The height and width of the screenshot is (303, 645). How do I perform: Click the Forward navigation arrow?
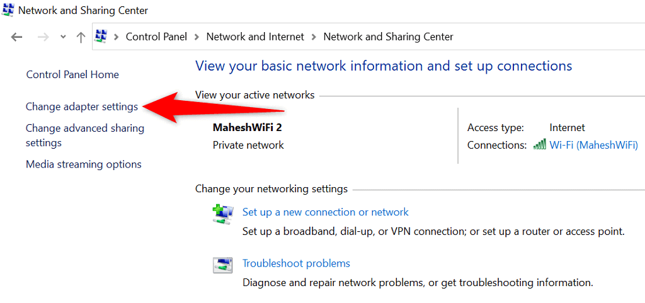tap(43, 37)
